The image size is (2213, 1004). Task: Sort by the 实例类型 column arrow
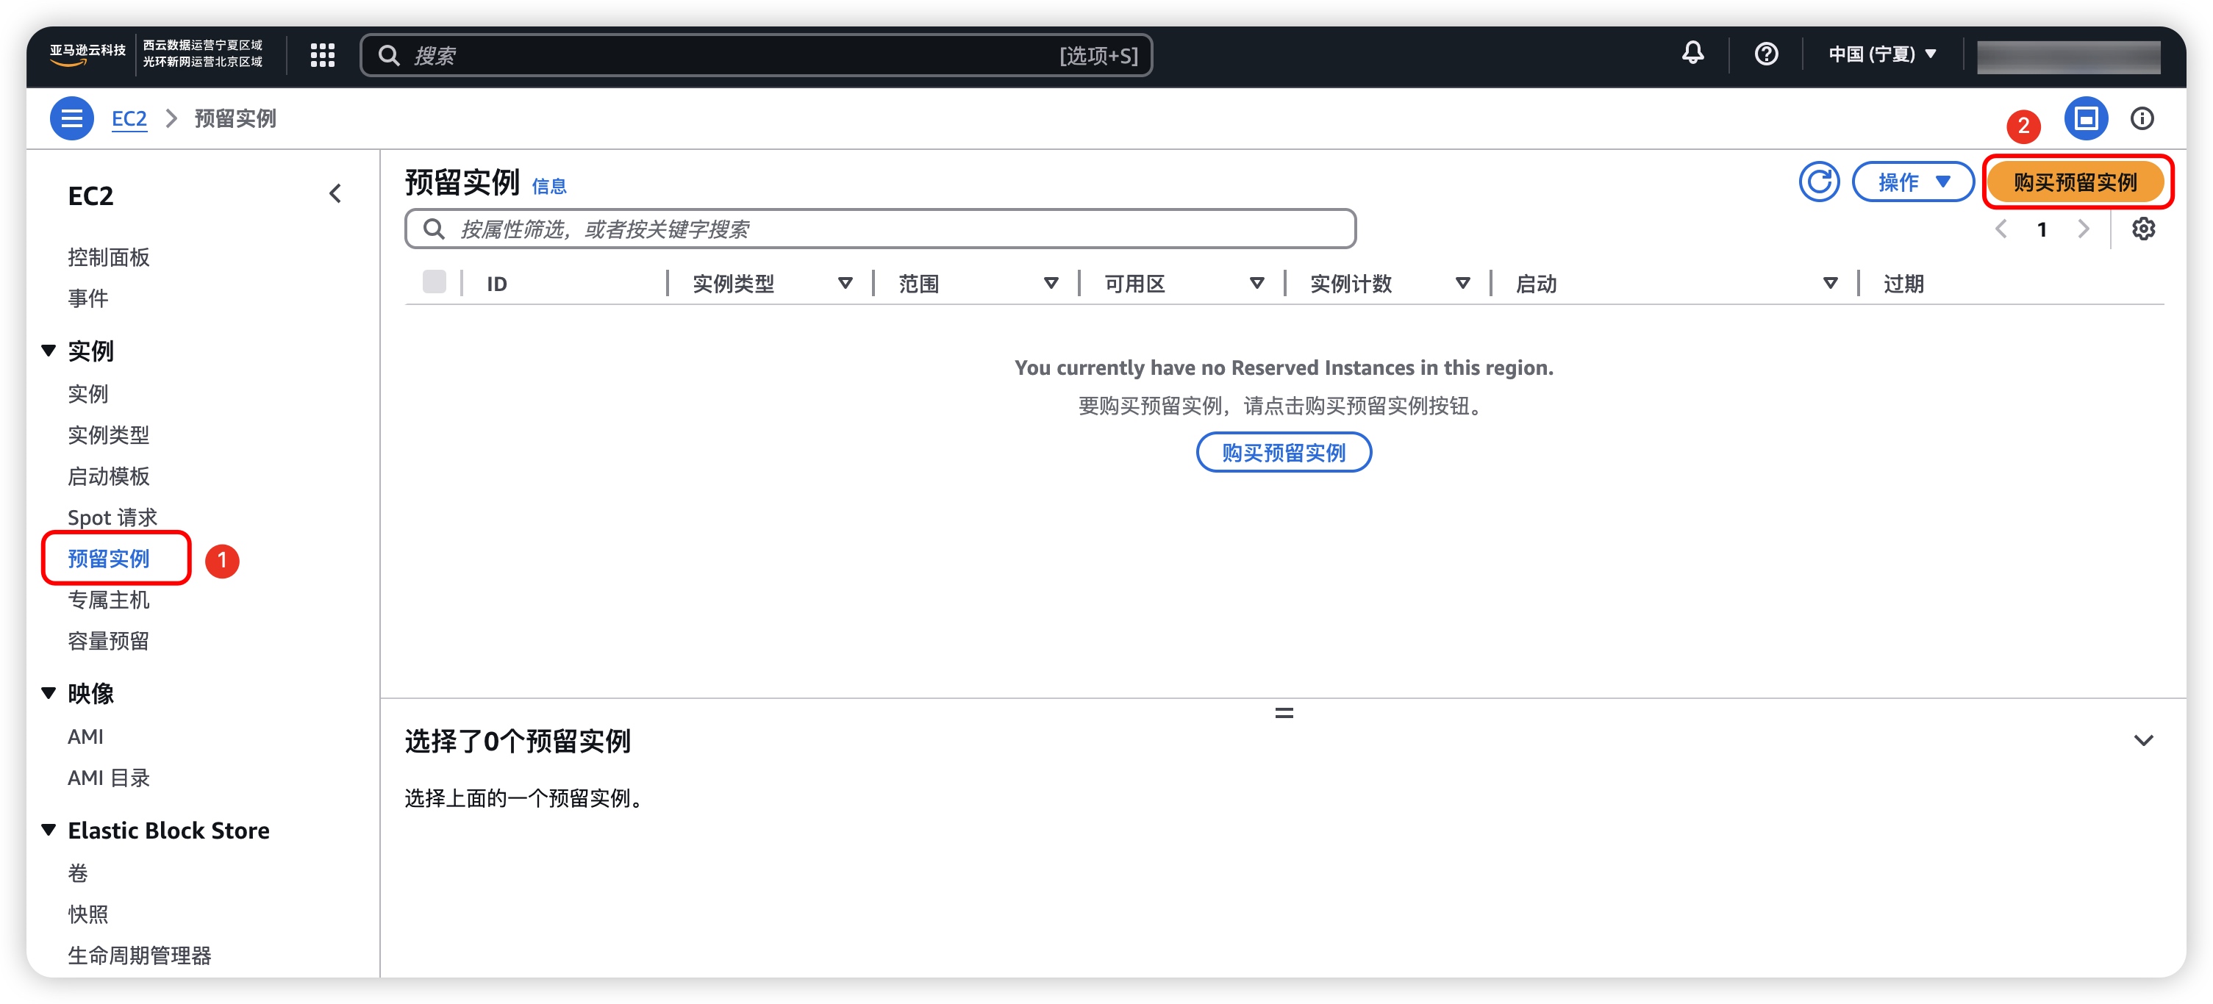coord(845,284)
